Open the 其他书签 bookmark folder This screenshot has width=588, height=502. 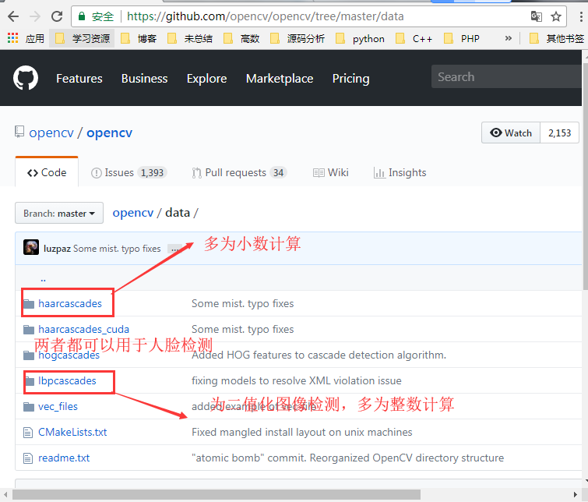click(556, 38)
